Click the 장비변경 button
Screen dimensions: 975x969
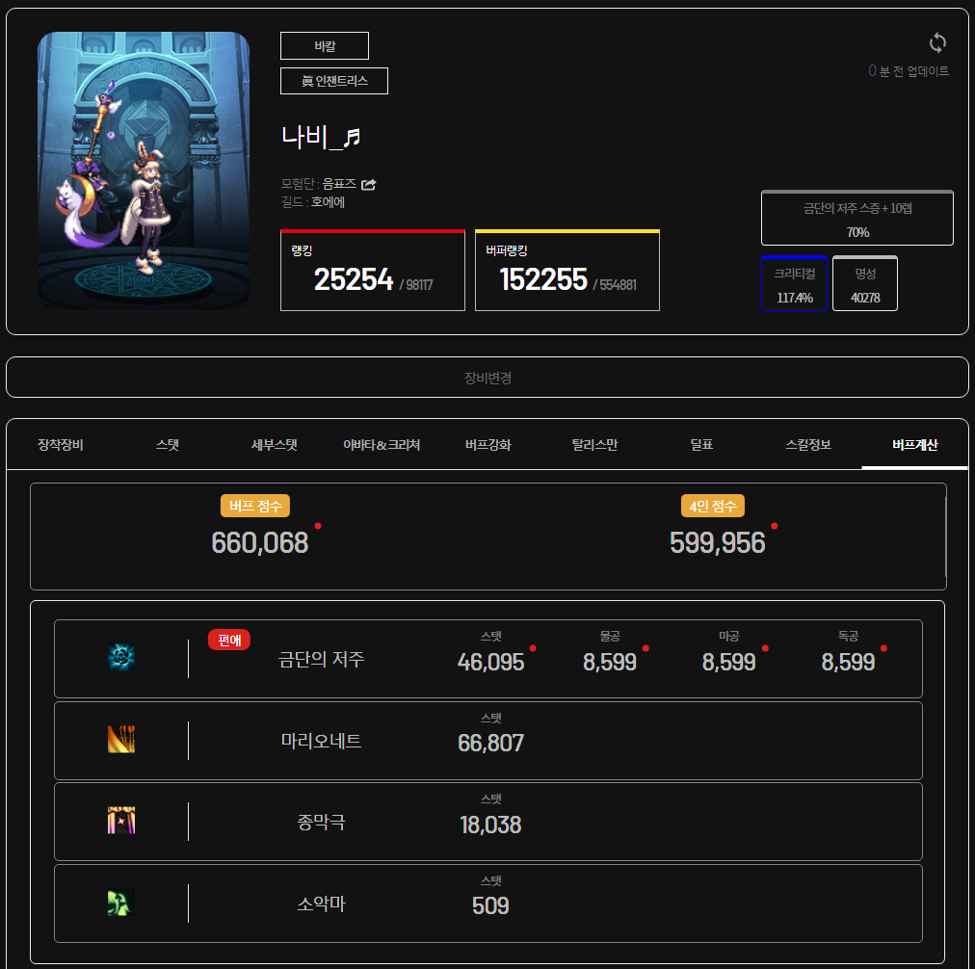(x=487, y=378)
